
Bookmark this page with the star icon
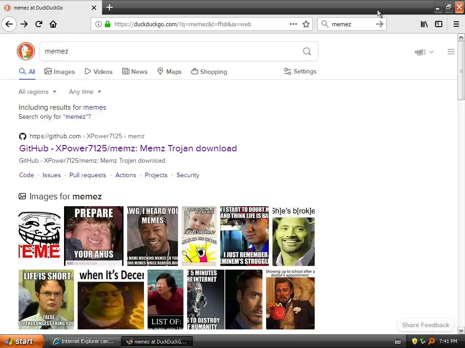click(x=306, y=24)
